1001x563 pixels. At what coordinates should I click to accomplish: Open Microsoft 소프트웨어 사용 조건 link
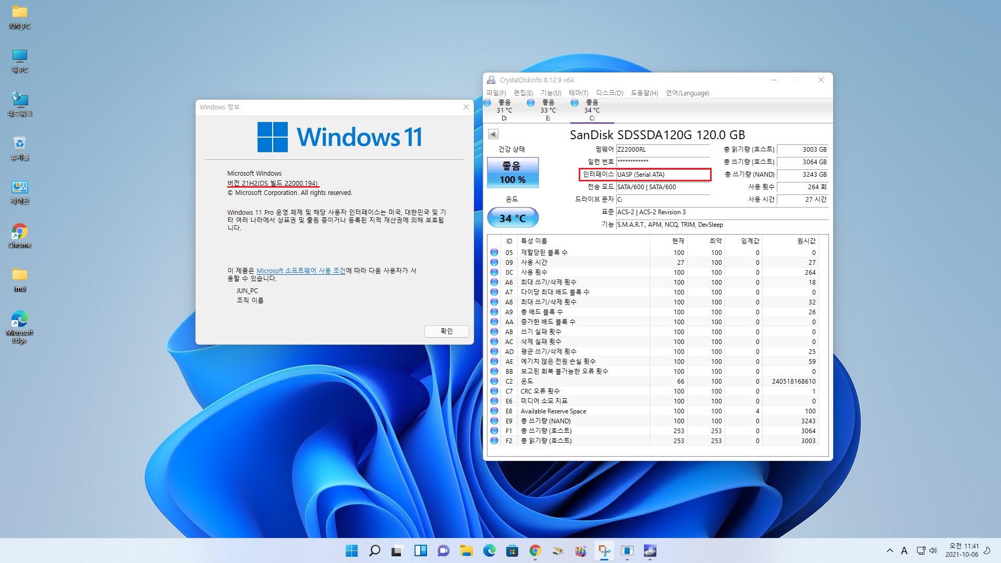(300, 271)
